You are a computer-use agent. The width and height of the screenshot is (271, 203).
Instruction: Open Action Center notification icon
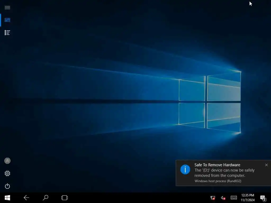(x=263, y=198)
